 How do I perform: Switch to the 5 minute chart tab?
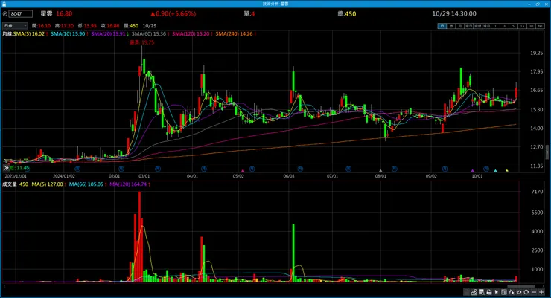coord(514,26)
